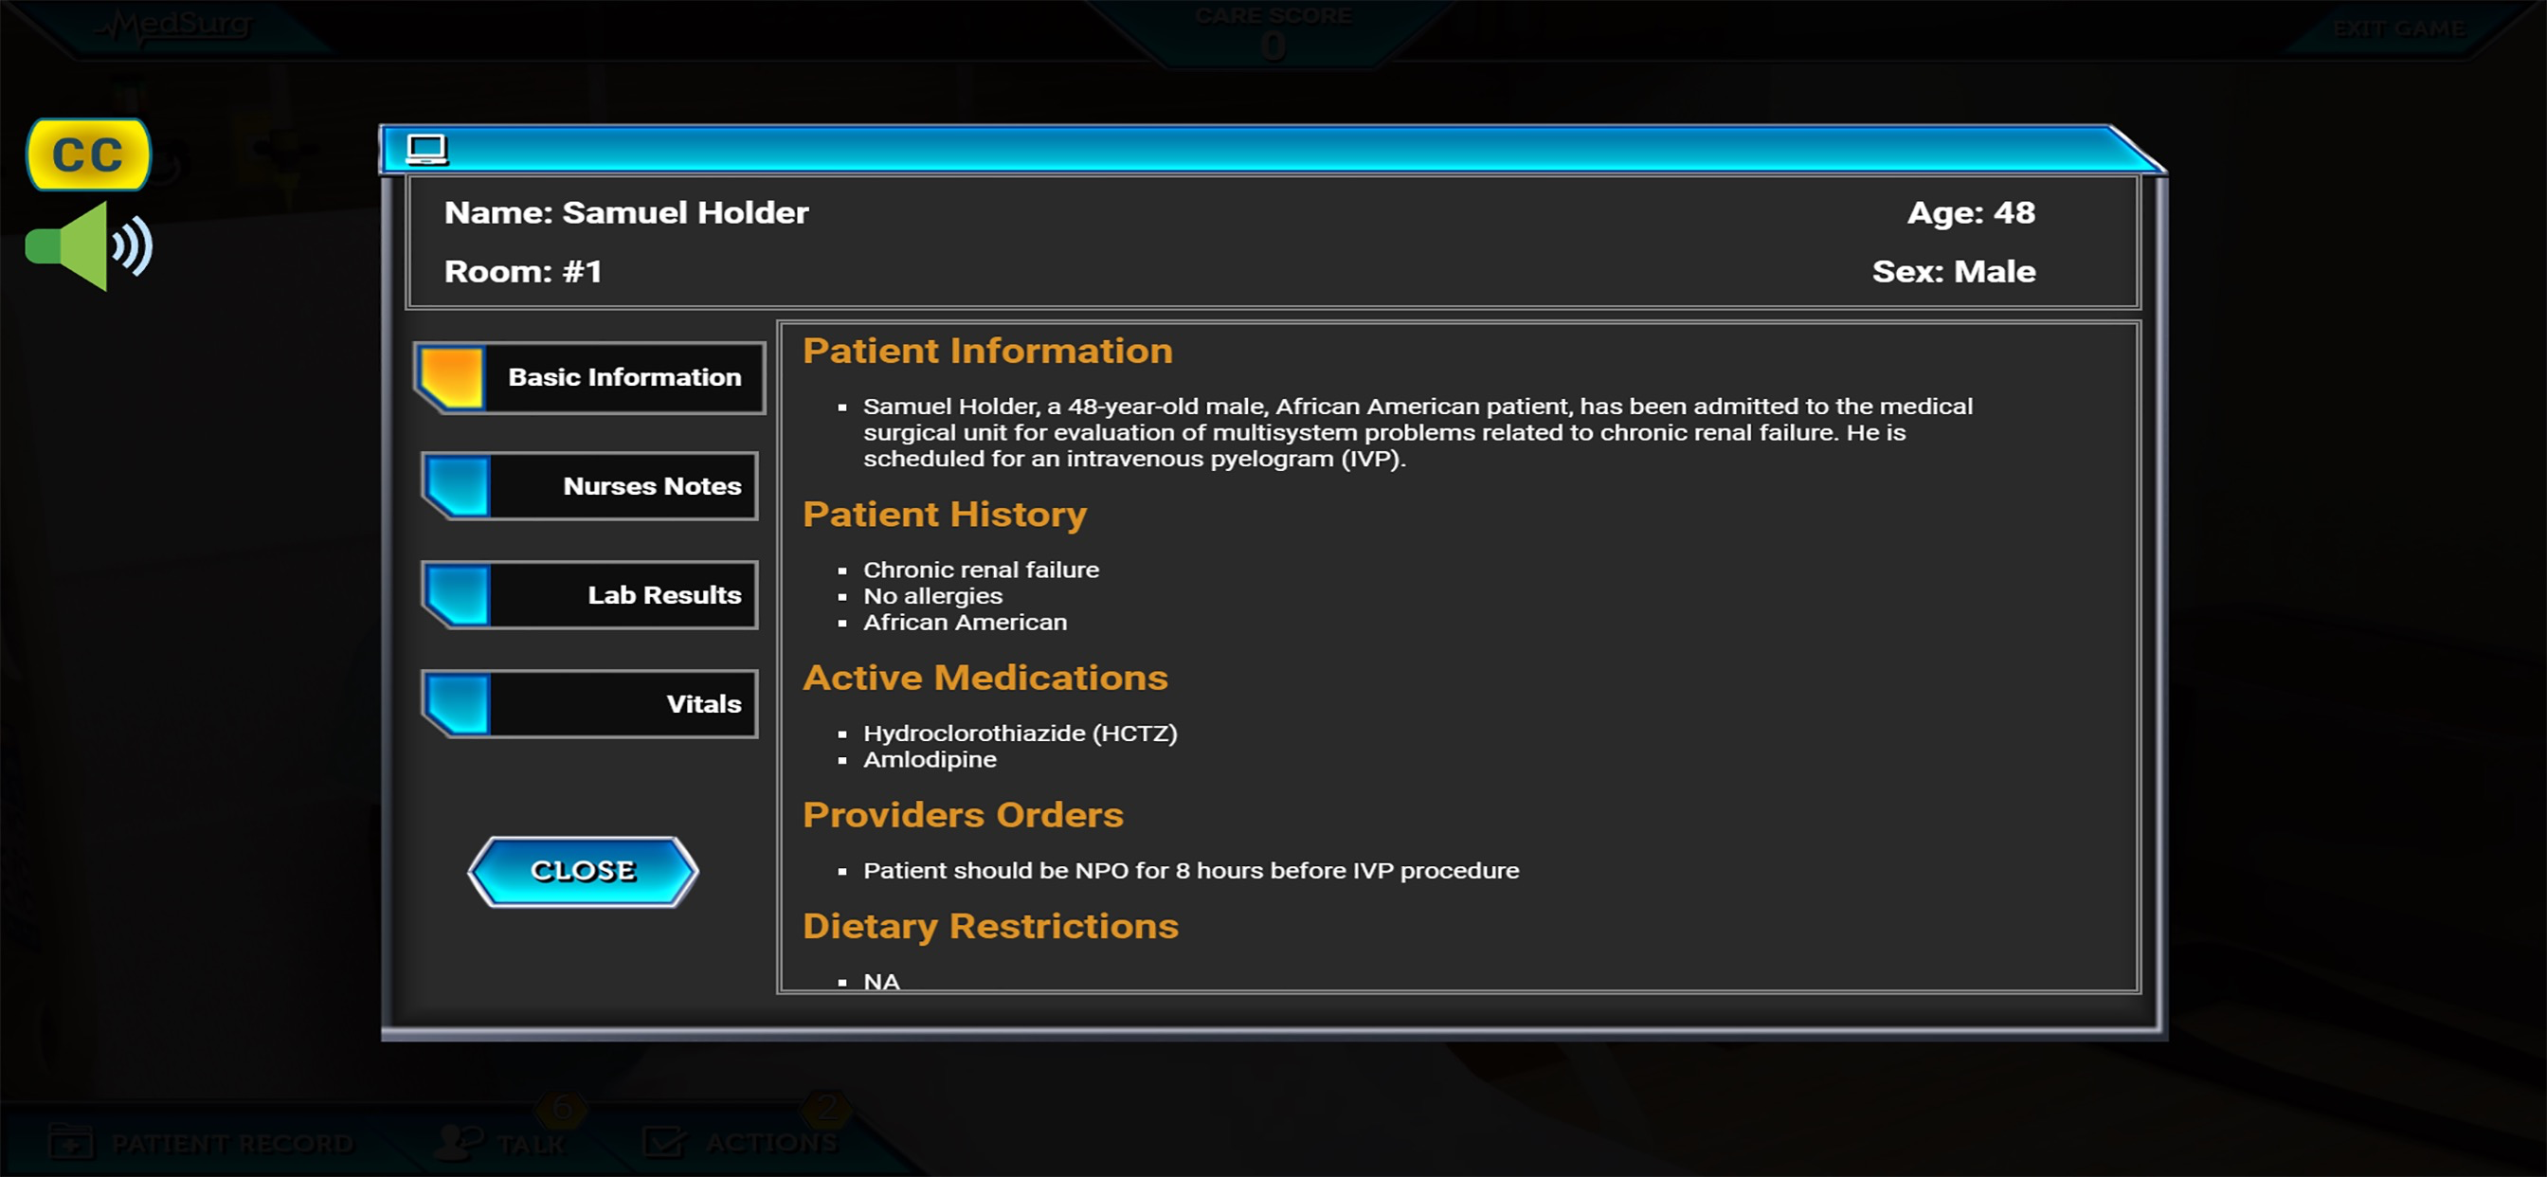Click the Exit Game button
The image size is (2547, 1177).
pyautogui.click(x=2398, y=28)
